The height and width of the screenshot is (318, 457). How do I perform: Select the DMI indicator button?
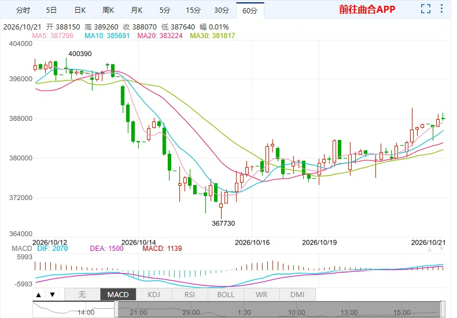tap(297, 295)
